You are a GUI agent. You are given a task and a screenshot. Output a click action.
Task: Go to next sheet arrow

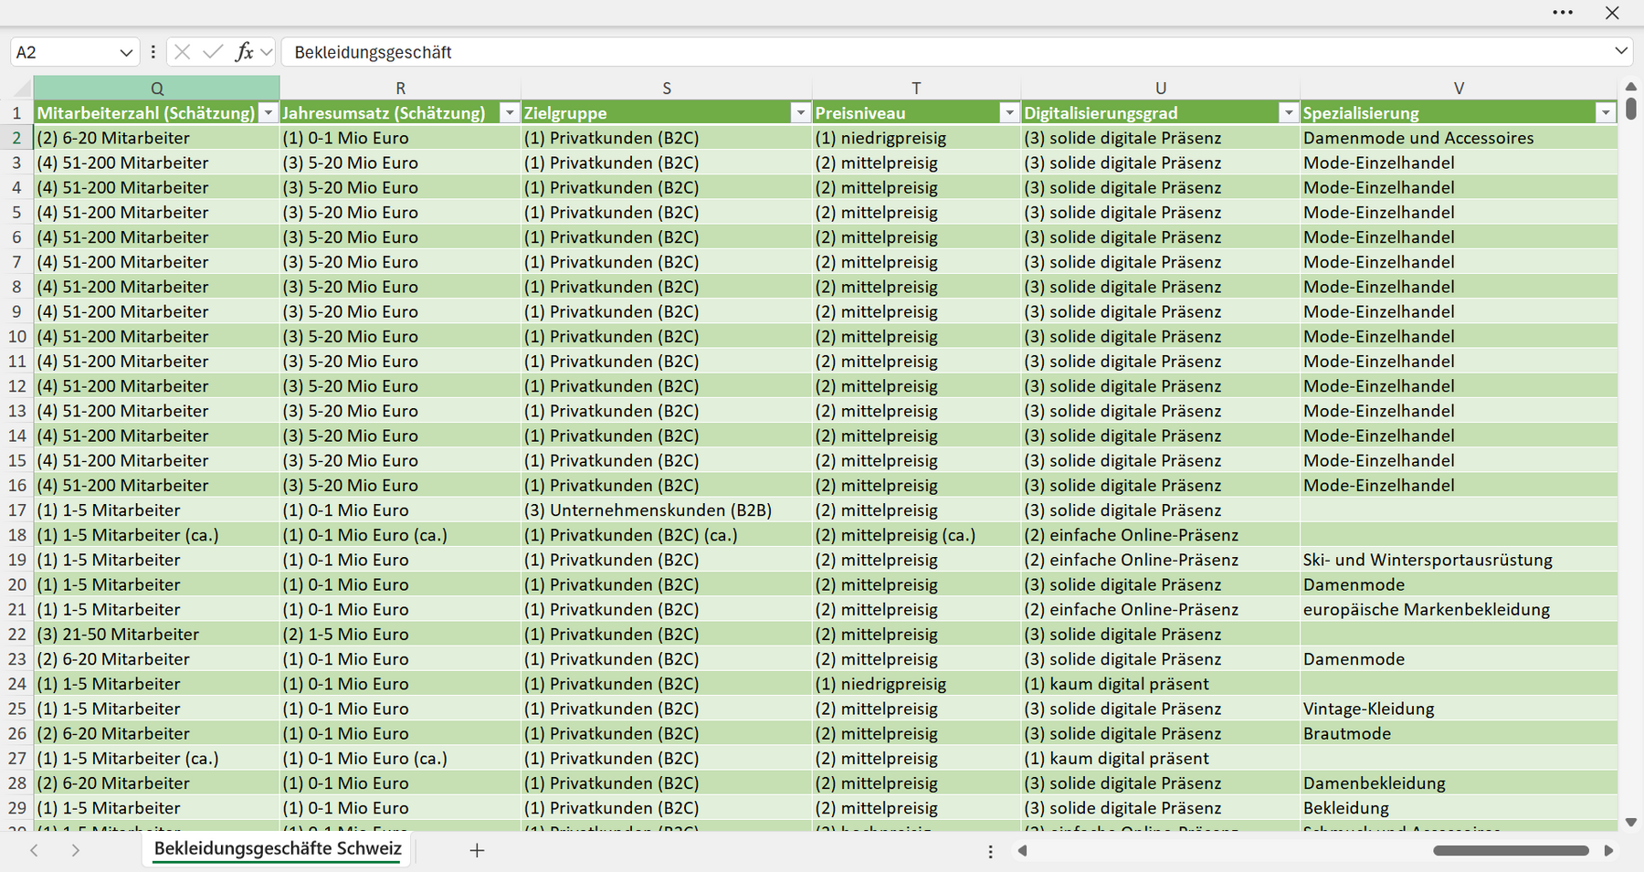point(76,850)
